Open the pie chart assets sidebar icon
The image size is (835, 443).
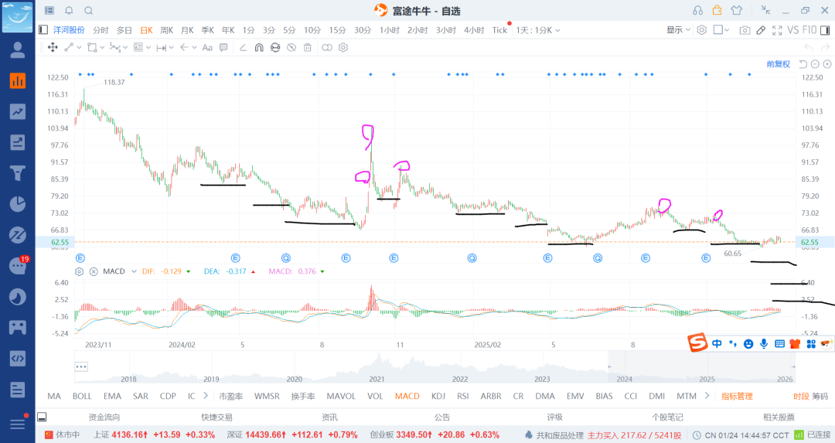point(18,204)
